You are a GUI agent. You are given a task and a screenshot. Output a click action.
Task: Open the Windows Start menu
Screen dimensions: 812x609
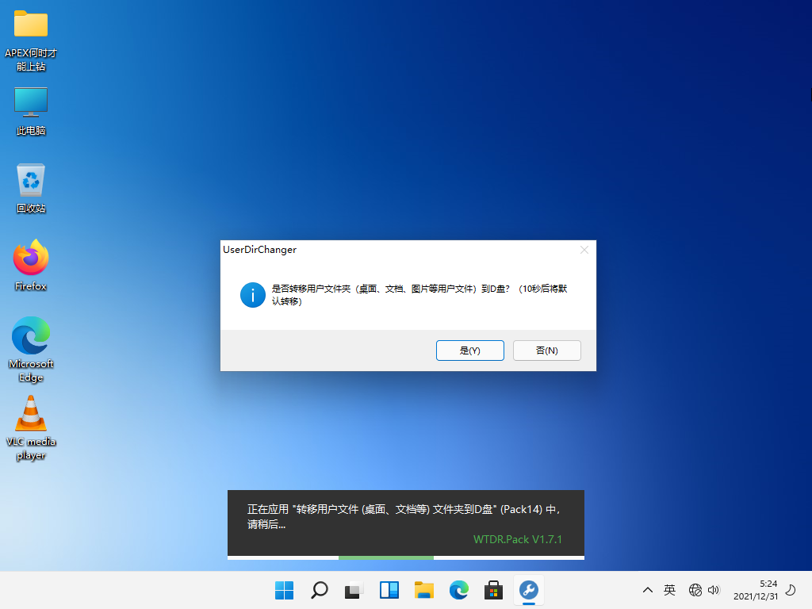click(284, 590)
